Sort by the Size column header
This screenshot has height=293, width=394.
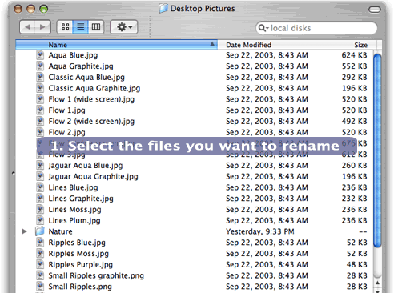352,45
